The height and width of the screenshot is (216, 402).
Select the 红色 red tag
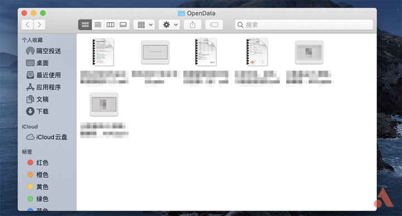coord(38,163)
